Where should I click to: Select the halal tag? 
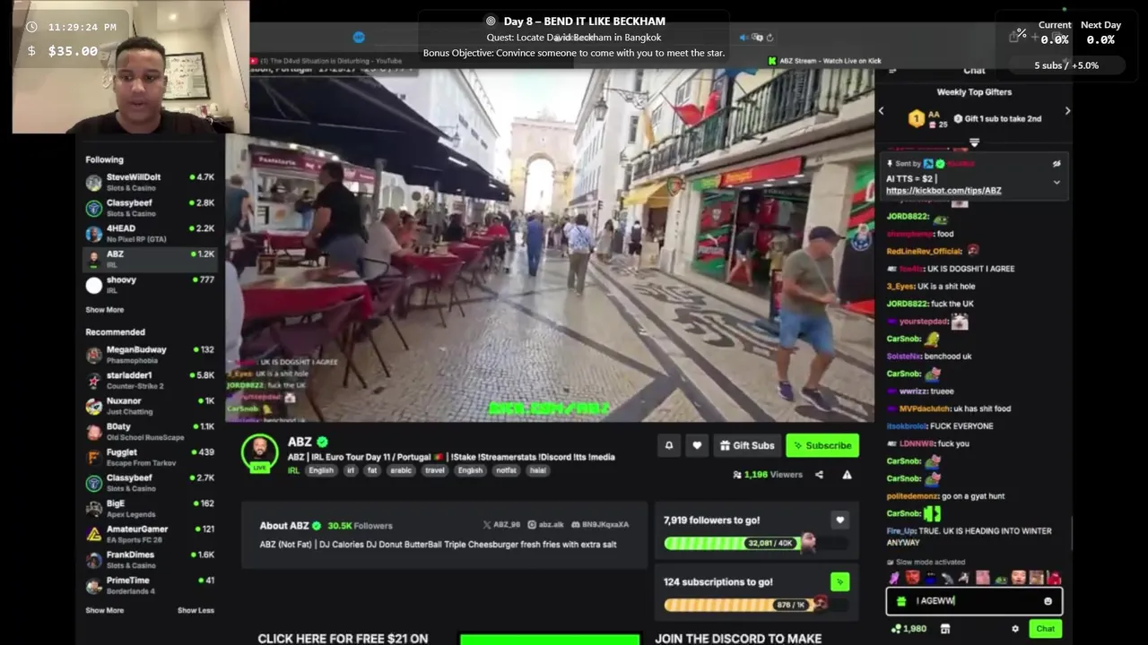click(538, 470)
